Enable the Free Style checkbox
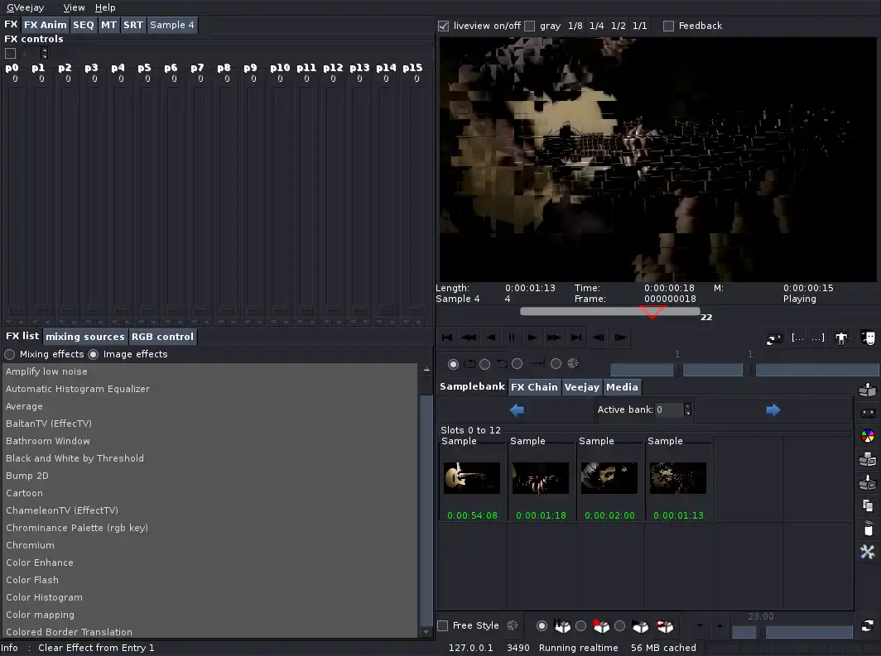881x656 pixels. tap(443, 625)
